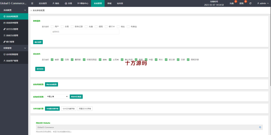Viewport: 271px width, 135px height.
Task: Collapse the 系统配置 sidebar group
Action: point(14,10)
